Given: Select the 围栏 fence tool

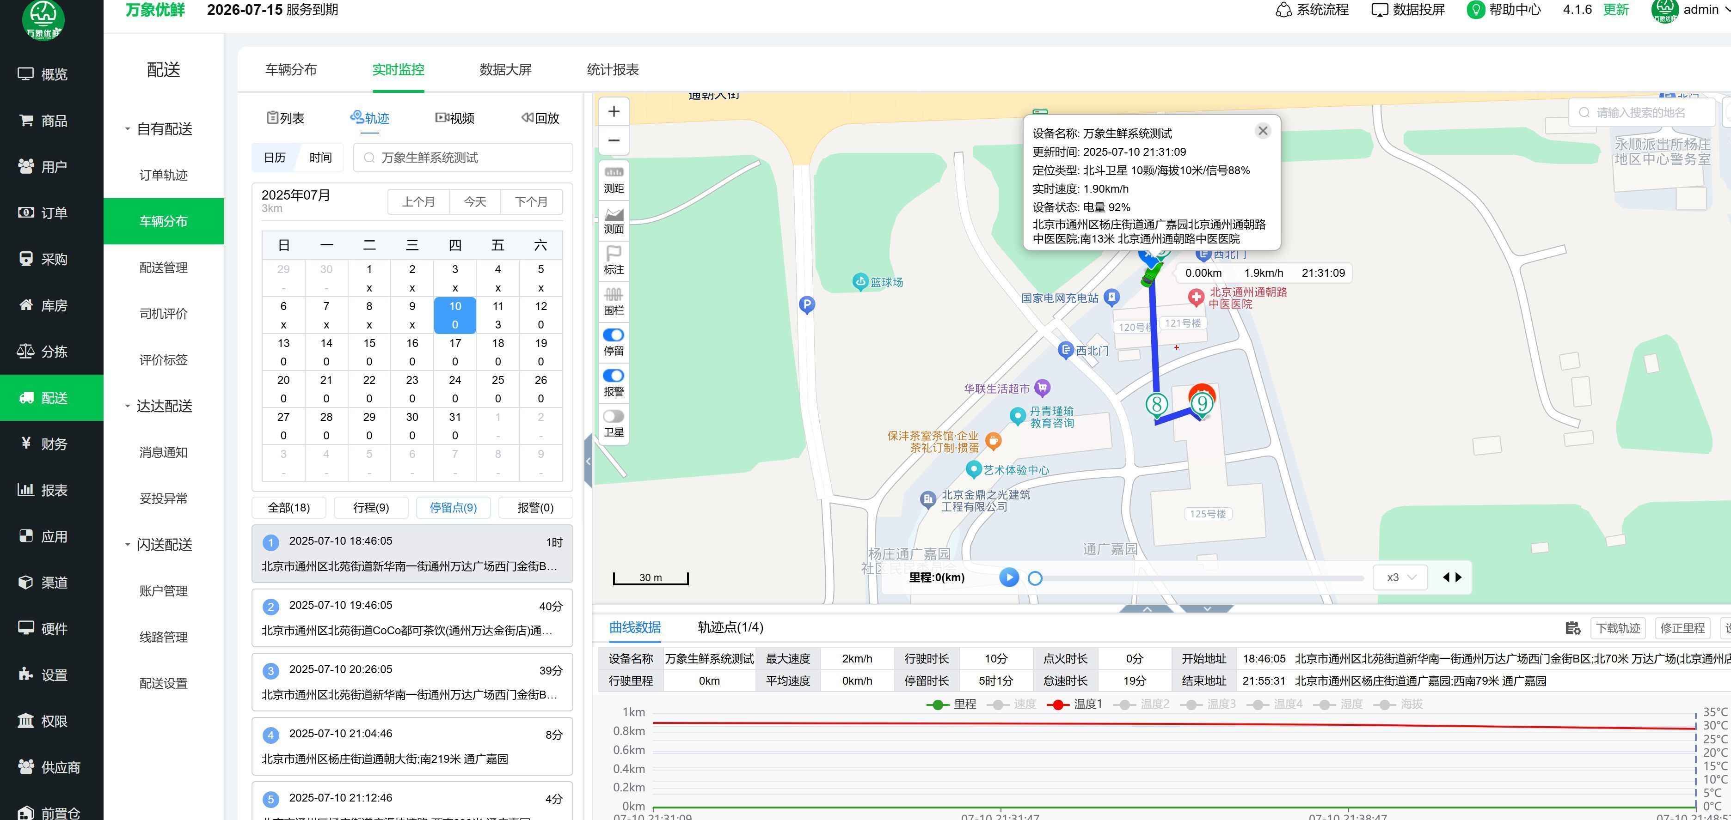Looking at the screenshot, I should point(614,302).
